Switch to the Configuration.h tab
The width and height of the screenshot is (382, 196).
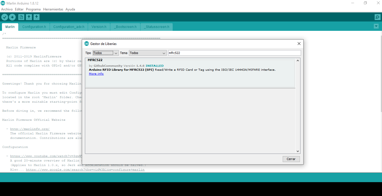[x=34, y=27]
